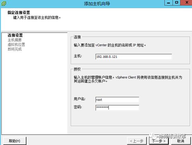Click the 用户名 field containing root

click(x=117, y=100)
